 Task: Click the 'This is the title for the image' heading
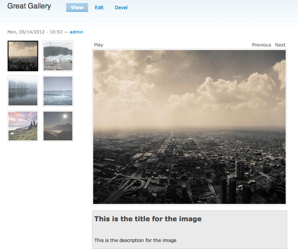click(x=148, y=219)
